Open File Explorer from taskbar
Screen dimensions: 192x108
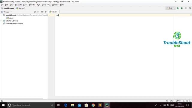tap(73, 105)
